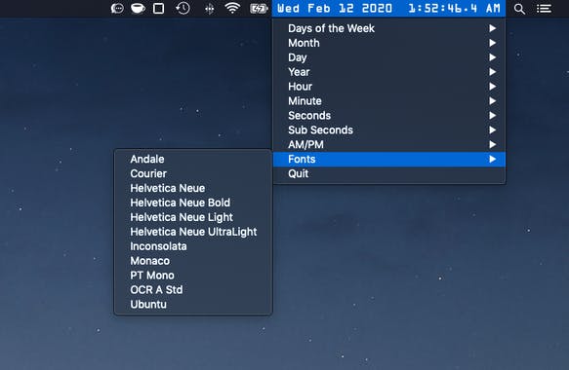Select Ubuntu font
The width and height of the screenshot is (569, 370).
[x=193, y=304]
